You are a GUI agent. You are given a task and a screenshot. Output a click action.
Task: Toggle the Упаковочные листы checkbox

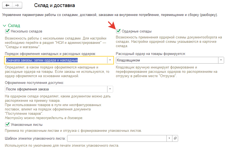pyautogui.click(x=7, y=124)
